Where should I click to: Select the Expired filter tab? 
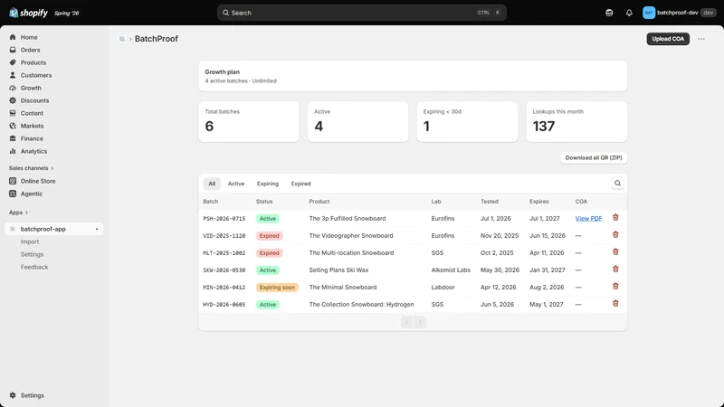[x=300, y=184]
